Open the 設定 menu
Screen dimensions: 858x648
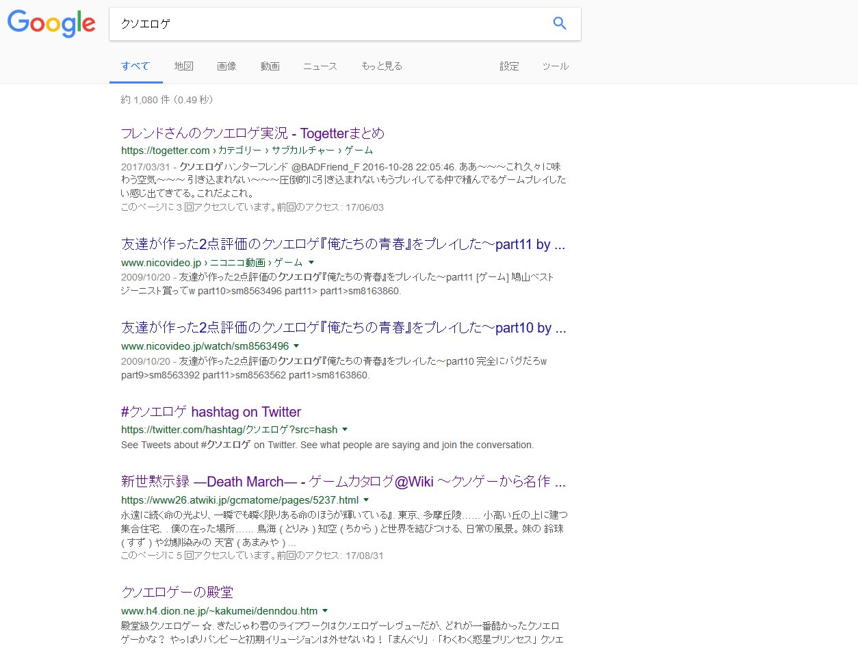(509, 66)
